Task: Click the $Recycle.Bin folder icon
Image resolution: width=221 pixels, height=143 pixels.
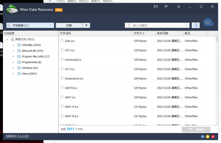Action: coord(19,51)
